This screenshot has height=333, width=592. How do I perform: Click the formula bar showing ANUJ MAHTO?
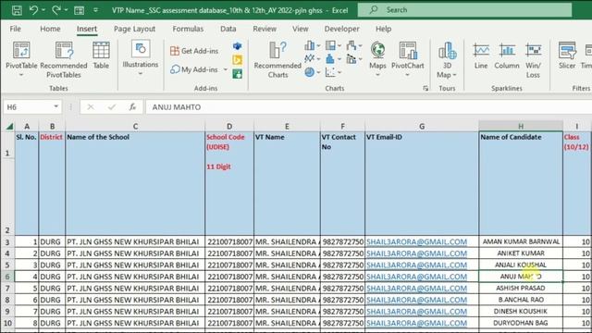click(368, 107)
